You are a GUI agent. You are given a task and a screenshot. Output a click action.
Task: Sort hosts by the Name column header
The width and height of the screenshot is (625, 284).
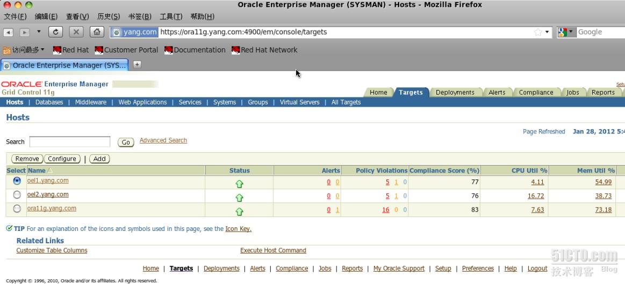(37, 170)
